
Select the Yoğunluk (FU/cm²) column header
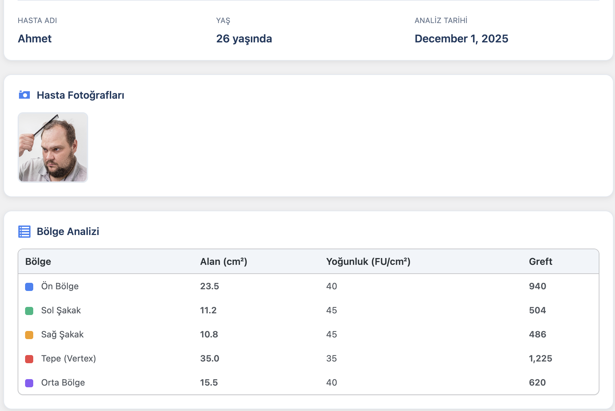368,261
